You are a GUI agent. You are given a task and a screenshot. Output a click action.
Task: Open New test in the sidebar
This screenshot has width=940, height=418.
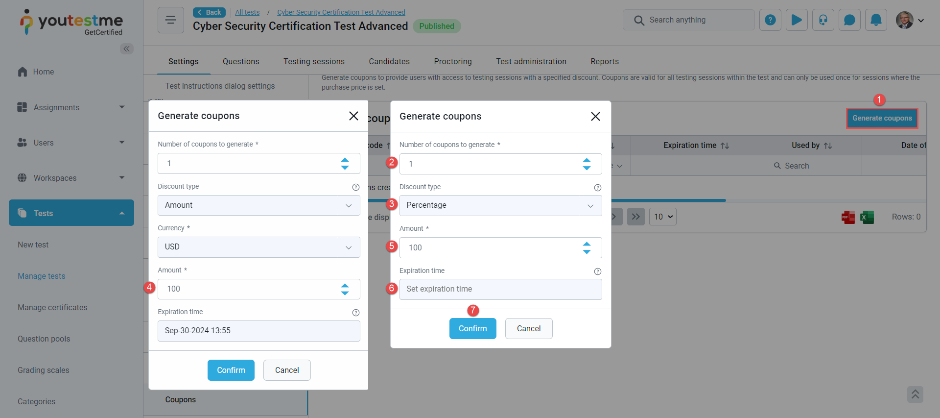click(33, 245)
